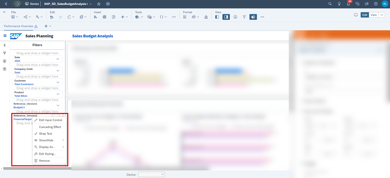
Task: Click the search magnifier in top bar
Action: pos(330,4)
